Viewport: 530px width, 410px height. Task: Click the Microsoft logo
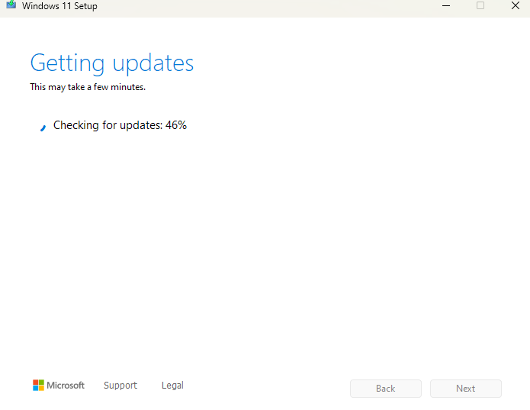[x=59, y=386]
